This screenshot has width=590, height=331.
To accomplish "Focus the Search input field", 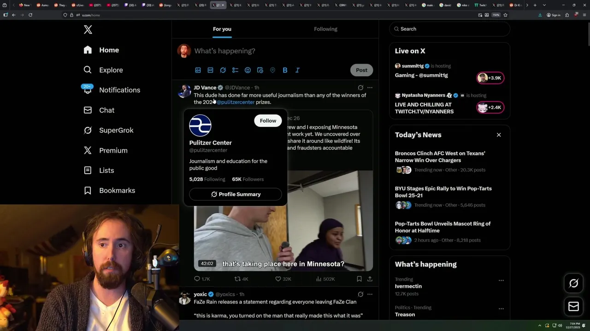I will (450, 29).
